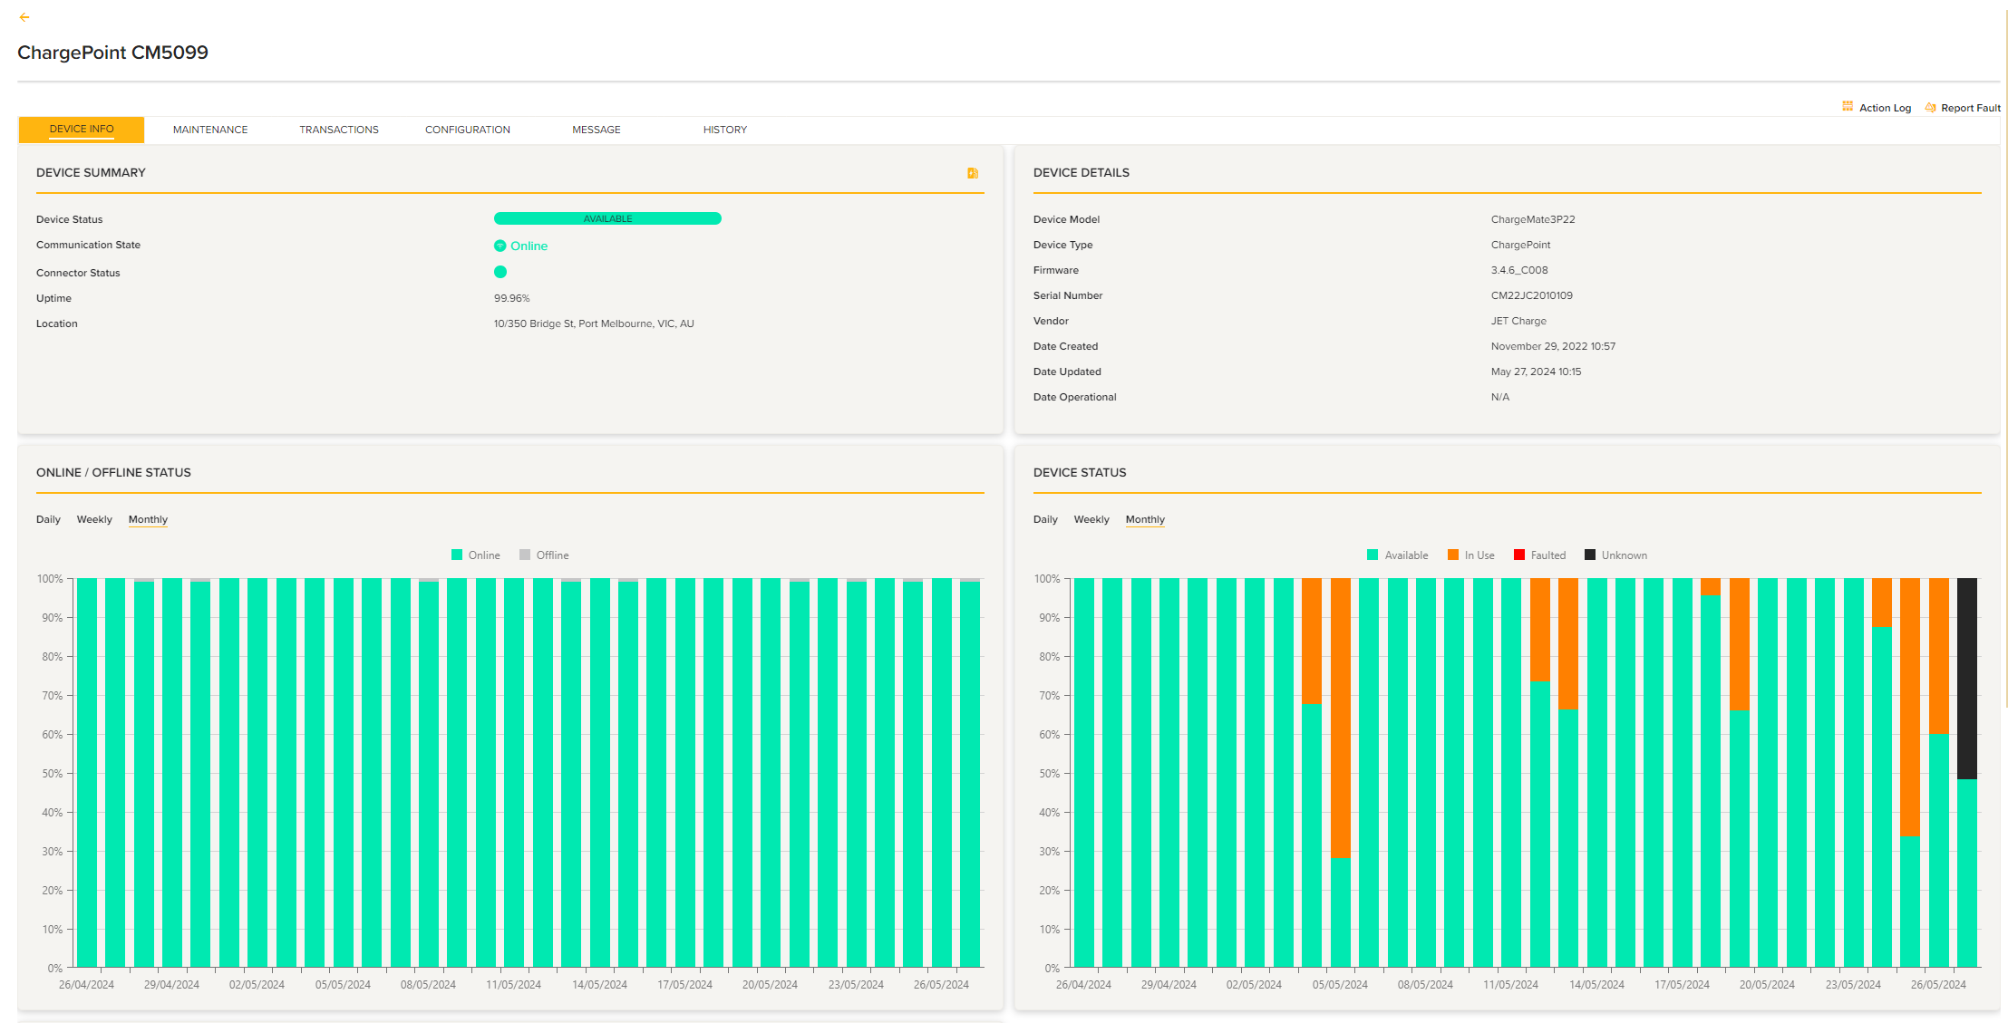
Task: Click firmware version 3.4.6_C008
Action: [x=1519, y=270]
